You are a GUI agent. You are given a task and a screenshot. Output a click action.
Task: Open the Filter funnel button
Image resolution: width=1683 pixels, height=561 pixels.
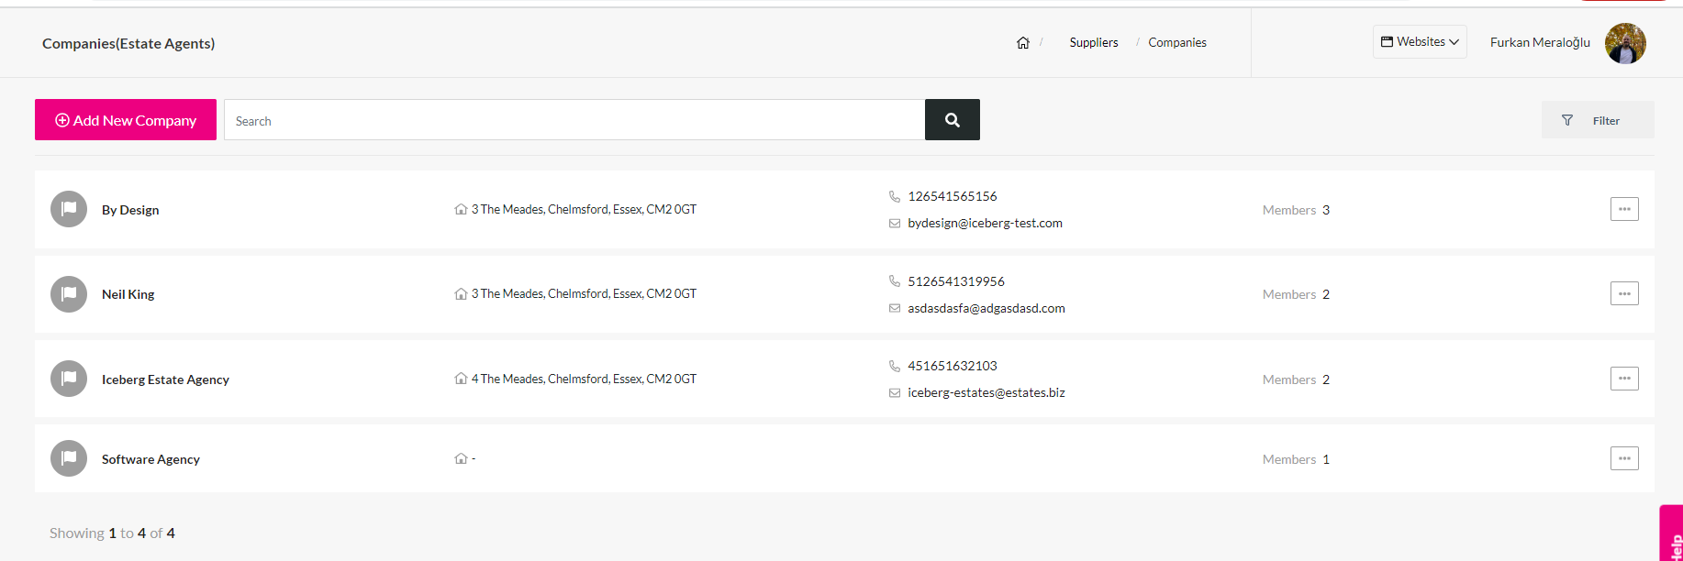[x=1598, y=120]
